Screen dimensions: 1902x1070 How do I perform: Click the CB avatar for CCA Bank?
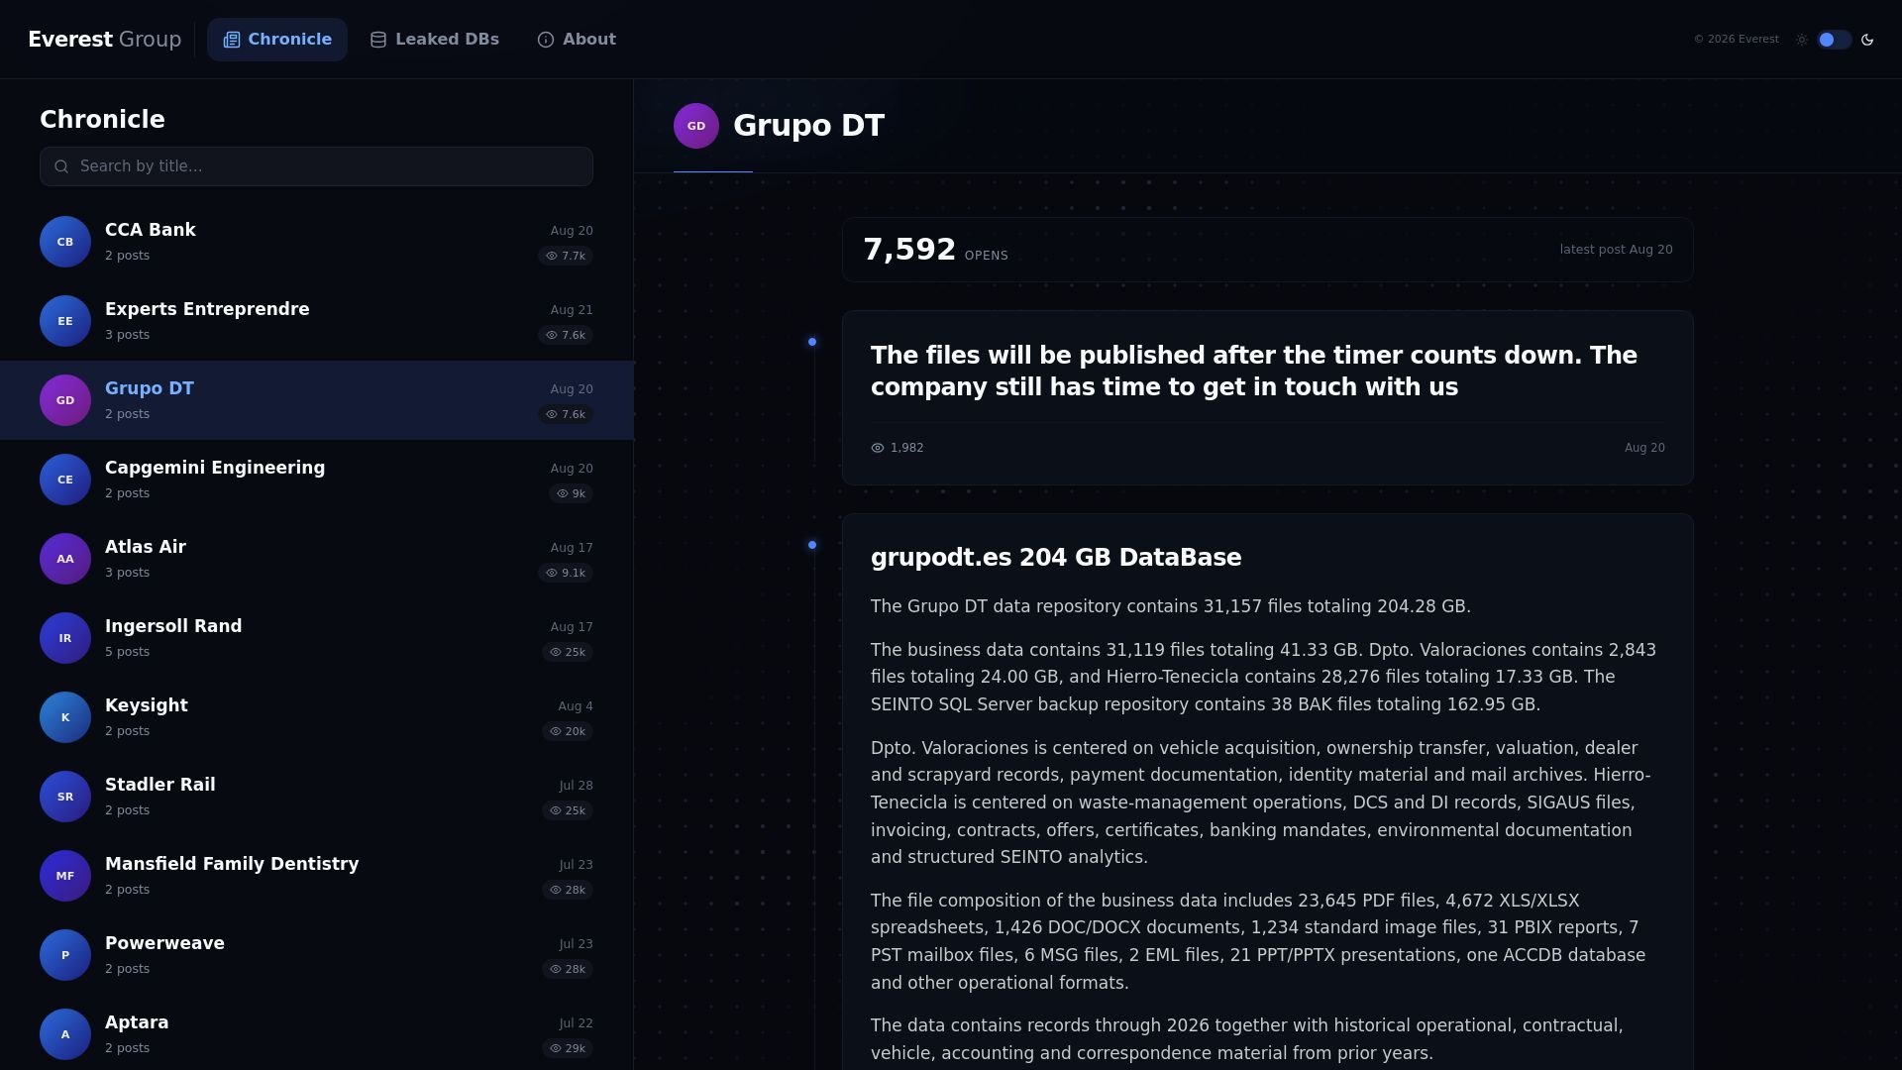65,242
